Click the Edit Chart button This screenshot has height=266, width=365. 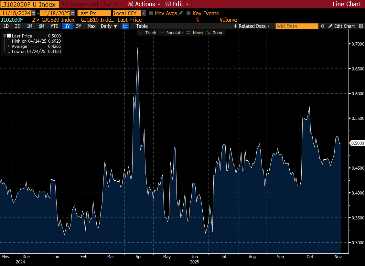tap(341, 26)
